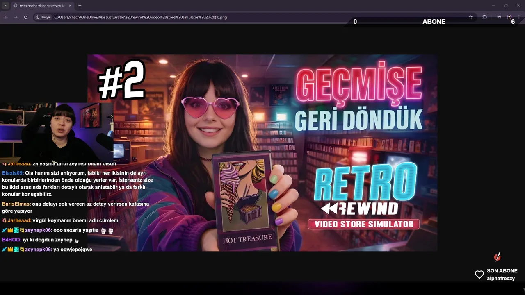The image size is (525, 295).
Task: Click the Blaxis09 chat username
Action: pyautogui.click(x=13, y=173)
